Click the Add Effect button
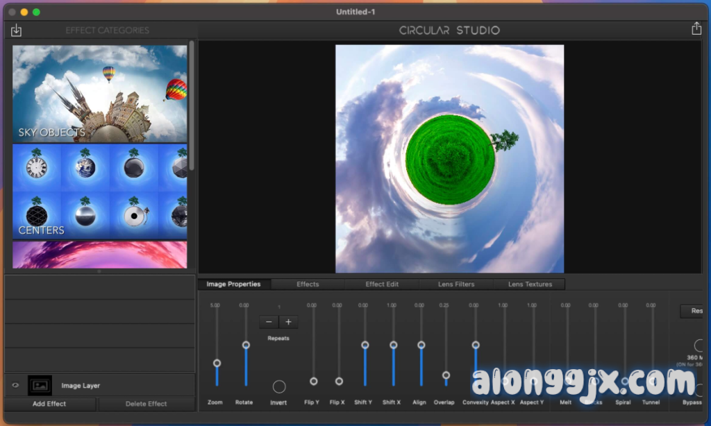 (49, 404)
